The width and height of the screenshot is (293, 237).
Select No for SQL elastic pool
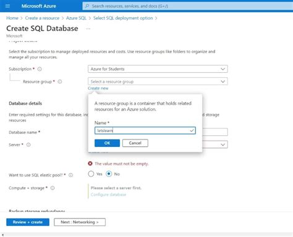(109, 174)
